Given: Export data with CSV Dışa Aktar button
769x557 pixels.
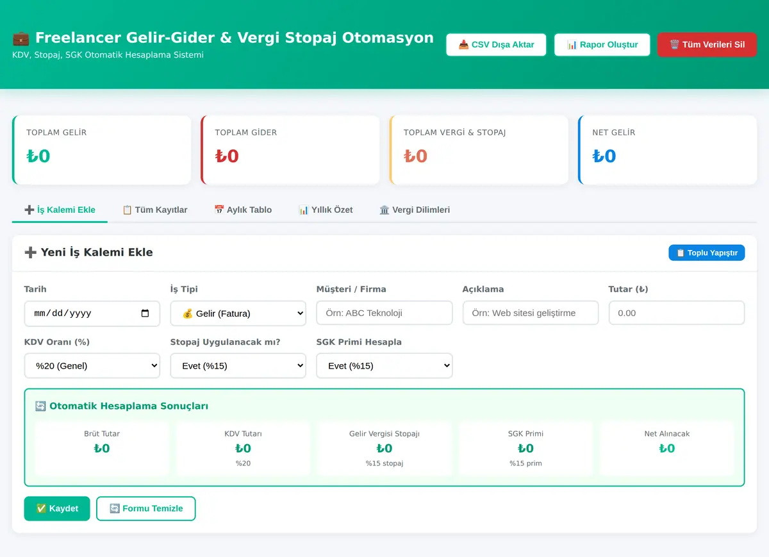Looking at the screenshot, I should point(496,45).
